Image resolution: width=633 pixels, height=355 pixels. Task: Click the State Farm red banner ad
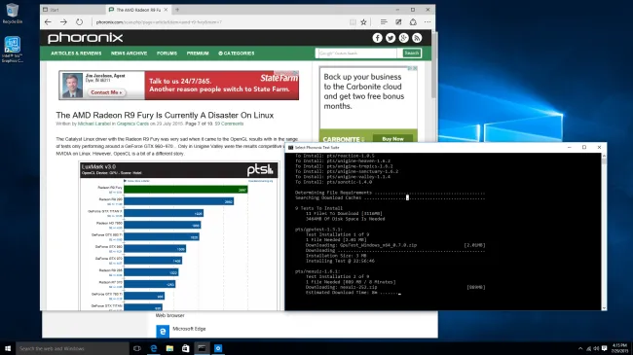(x=222, y=86)
